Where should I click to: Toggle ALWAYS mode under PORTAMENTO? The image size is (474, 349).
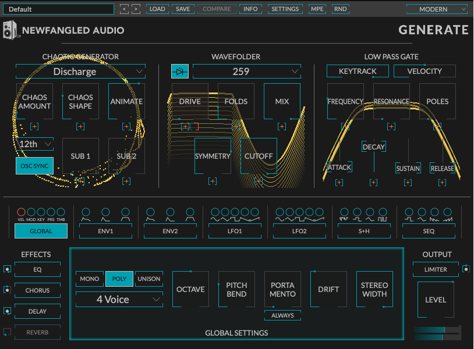point(282,315)
